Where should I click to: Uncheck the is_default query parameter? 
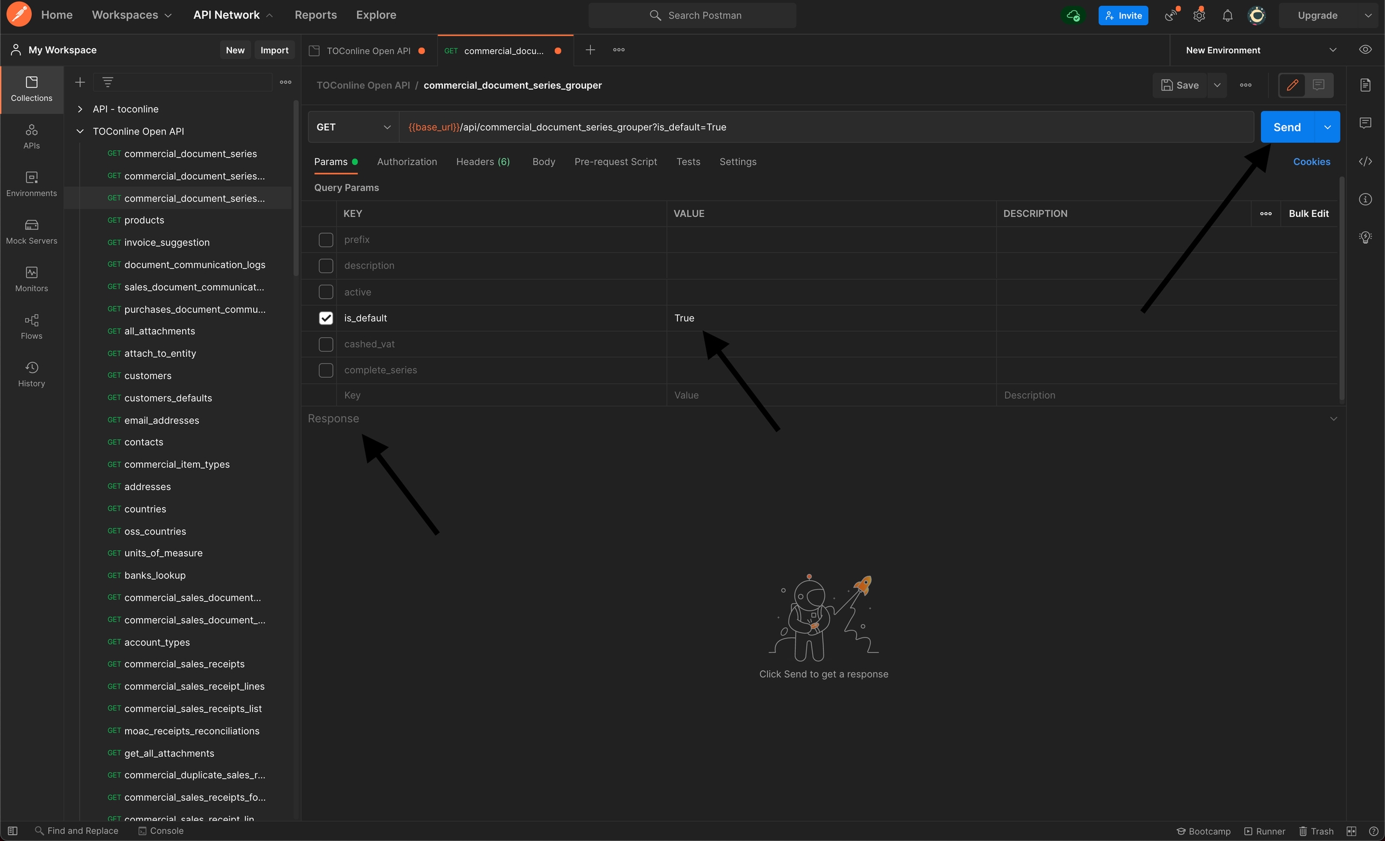pos(326,318)
